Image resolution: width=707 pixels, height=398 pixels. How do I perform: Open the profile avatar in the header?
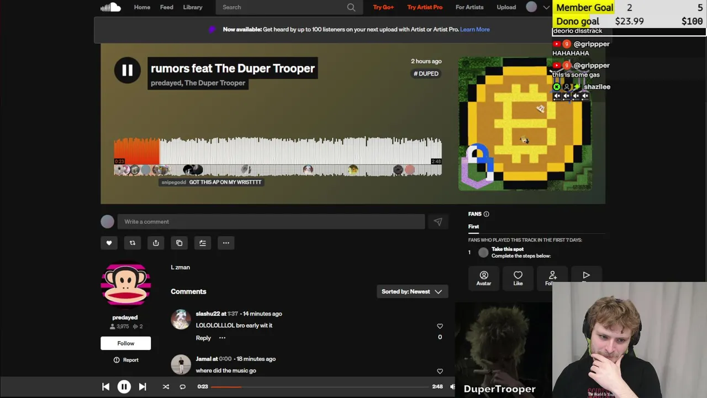[x=531, y=7]
